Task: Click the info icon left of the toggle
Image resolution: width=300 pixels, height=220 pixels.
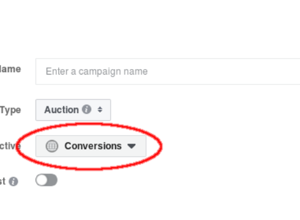Action: (x=13, y=182)
